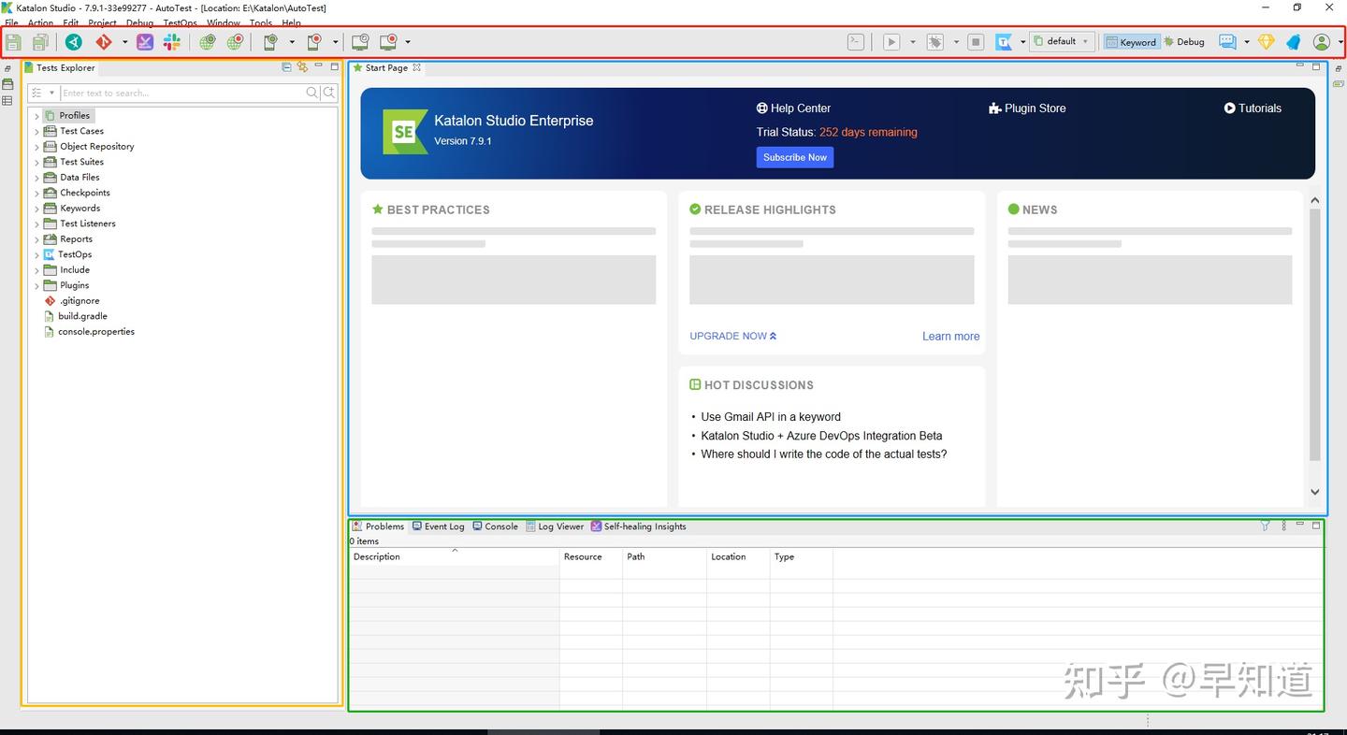The height and width of the screenshot is (735, 1347).
Task: Select the console.properties file
Action: coord(90,332)
